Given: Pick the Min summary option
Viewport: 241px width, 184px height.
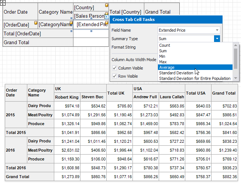Looking at the screenshot, I should click(x=162, y=56).
